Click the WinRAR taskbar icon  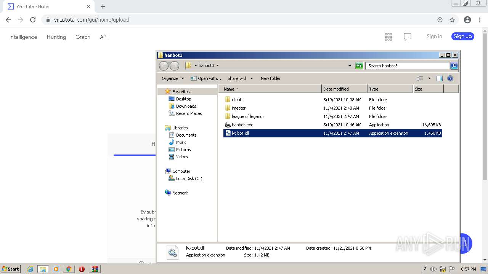tap(95, 269)
